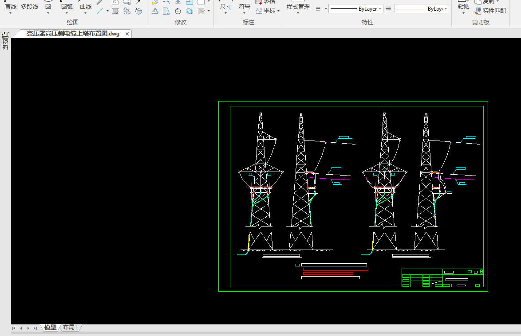
Task: Select the 变压器高压侧电缆上塔布置图.dwg document tab
Action: 73,34
